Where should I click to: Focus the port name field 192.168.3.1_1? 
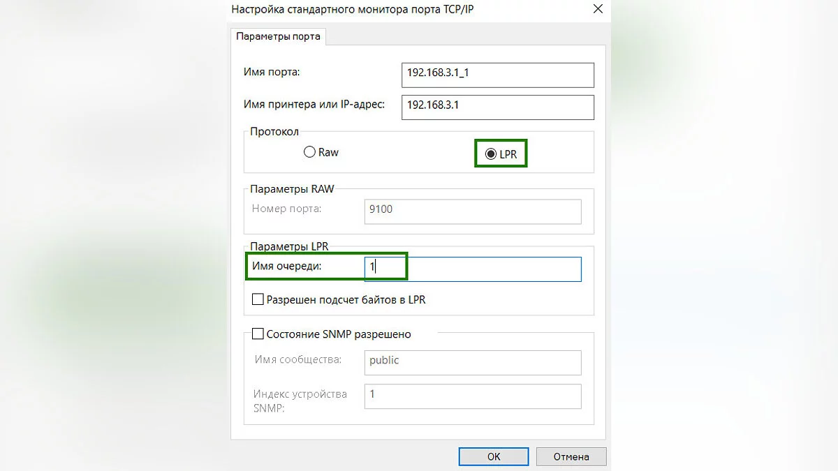pos(498,75)
